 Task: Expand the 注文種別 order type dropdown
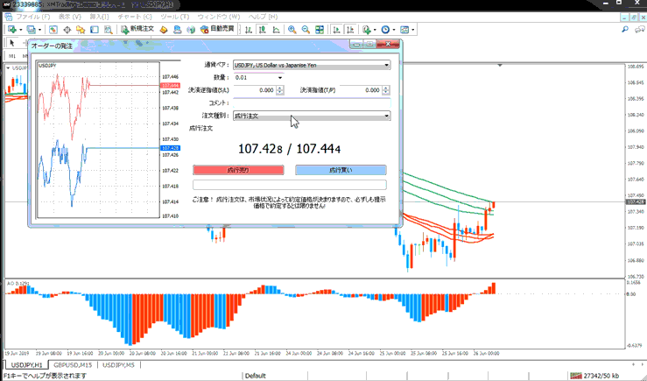pyautogui.click(x=386, y=116)
